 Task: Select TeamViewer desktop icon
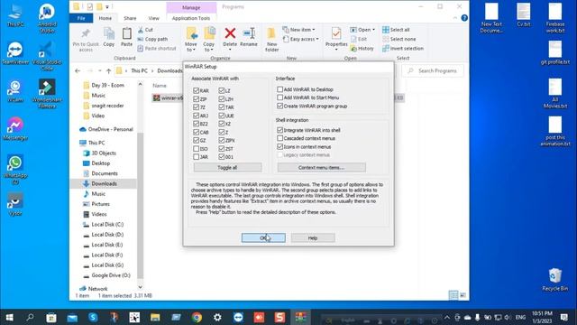coord(15,53)
